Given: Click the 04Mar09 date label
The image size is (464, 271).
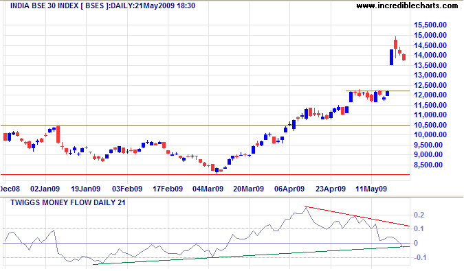Looking at the screenshot, I should pyautogui.click(x=208, y=189).
